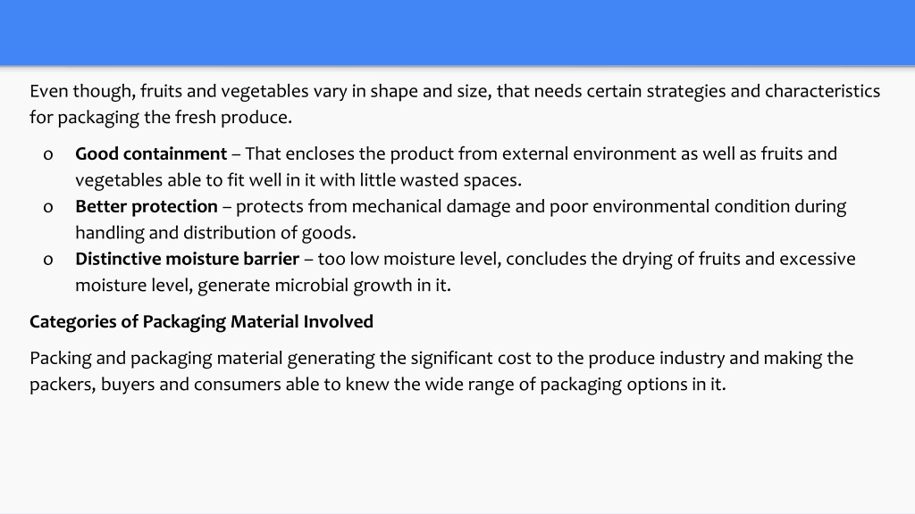The height and width of the screenshot is (514, 915).
Task: Click the bullet marker beside 'Distinctive moisture barrier'
Action: click(x=48, y=260)
